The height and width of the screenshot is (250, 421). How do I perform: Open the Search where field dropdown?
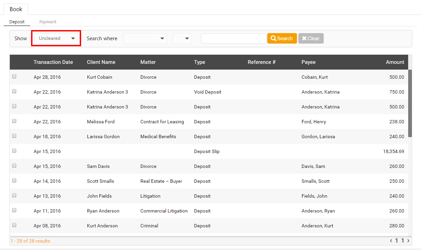[145, 39]
